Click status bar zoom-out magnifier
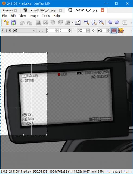The width and height of the screenshot is (133, 174). coord(126,172)
